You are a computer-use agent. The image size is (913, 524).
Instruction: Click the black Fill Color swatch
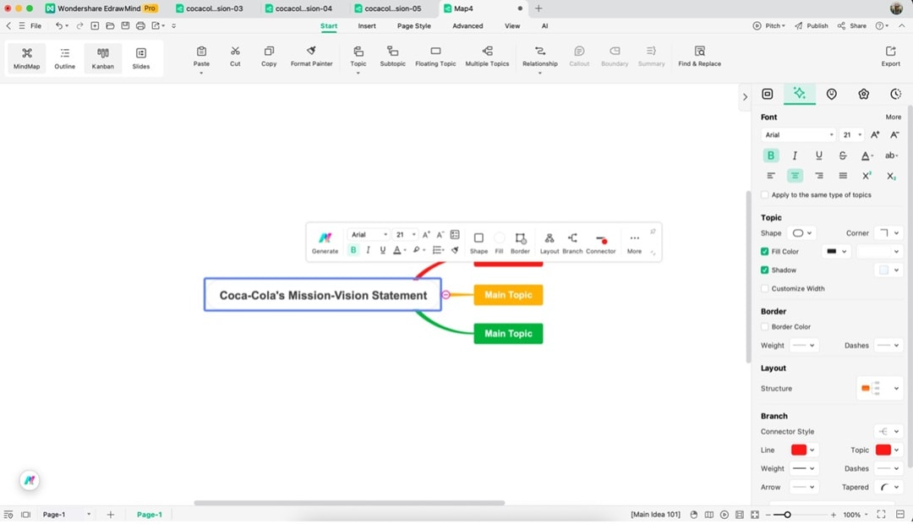[832, 252]
